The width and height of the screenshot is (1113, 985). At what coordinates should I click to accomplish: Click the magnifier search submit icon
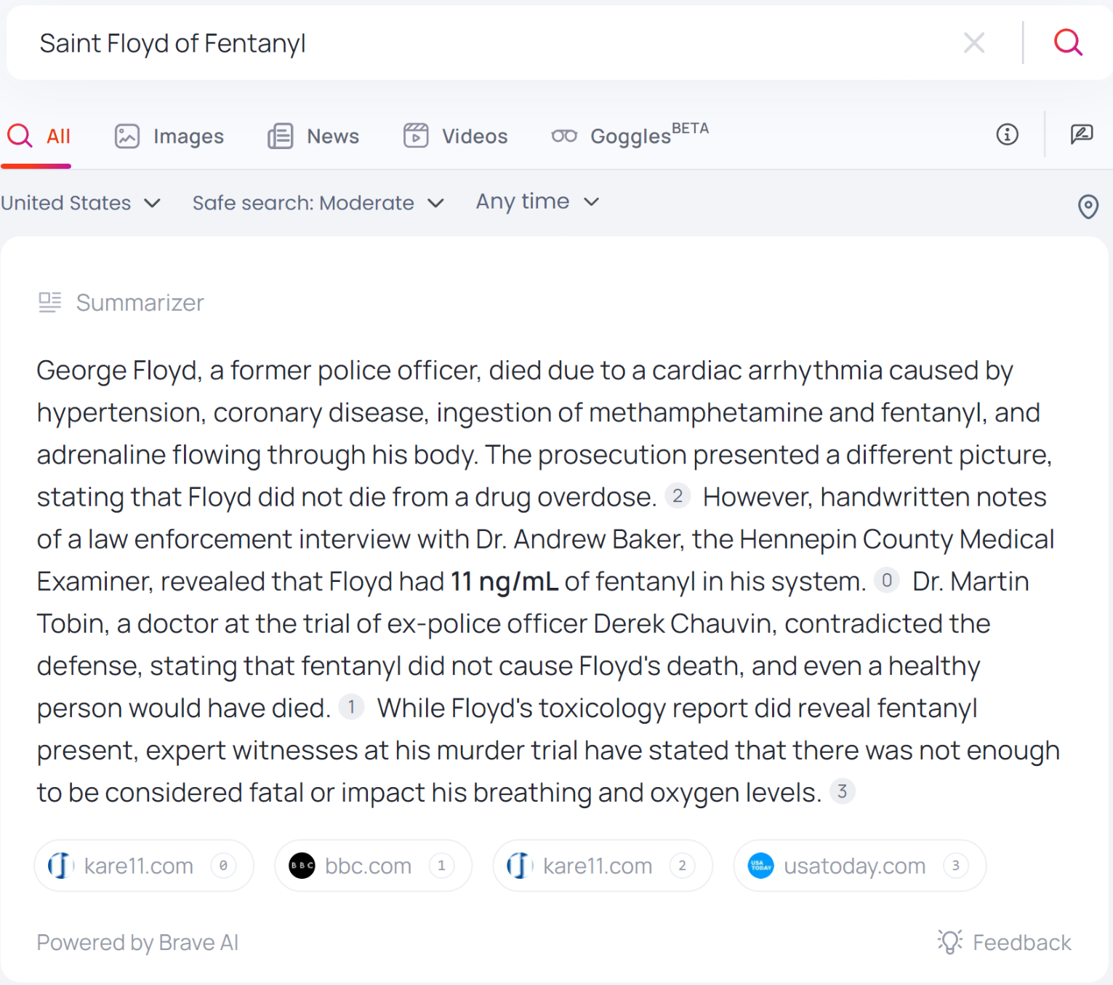[x=1067, y=43]
